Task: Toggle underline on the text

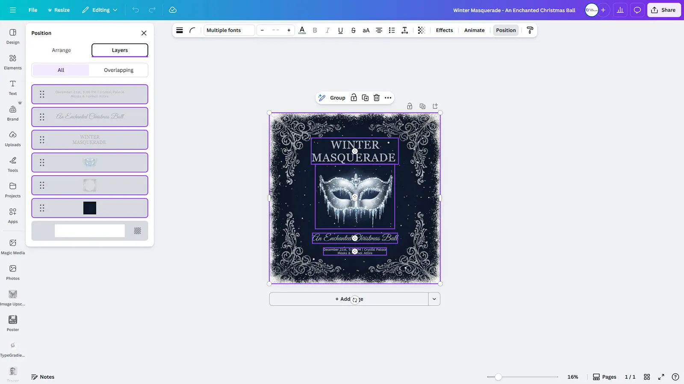Action: (x=340, y=30)
